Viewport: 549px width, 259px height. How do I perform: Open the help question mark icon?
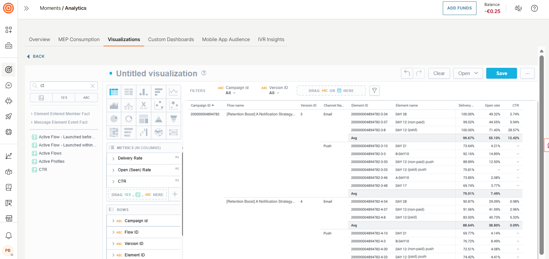(534, 8)
